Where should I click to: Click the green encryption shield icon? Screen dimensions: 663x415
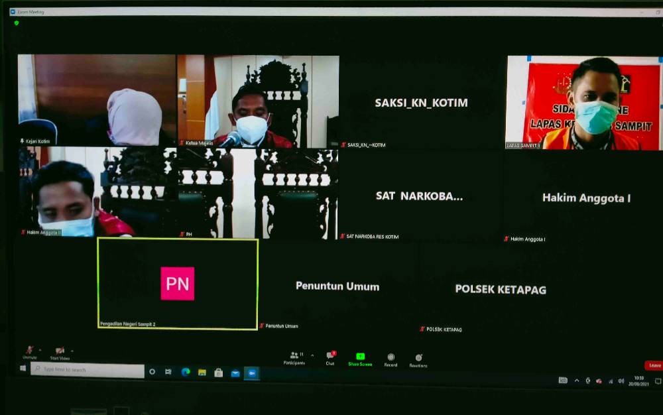point(17,23)
